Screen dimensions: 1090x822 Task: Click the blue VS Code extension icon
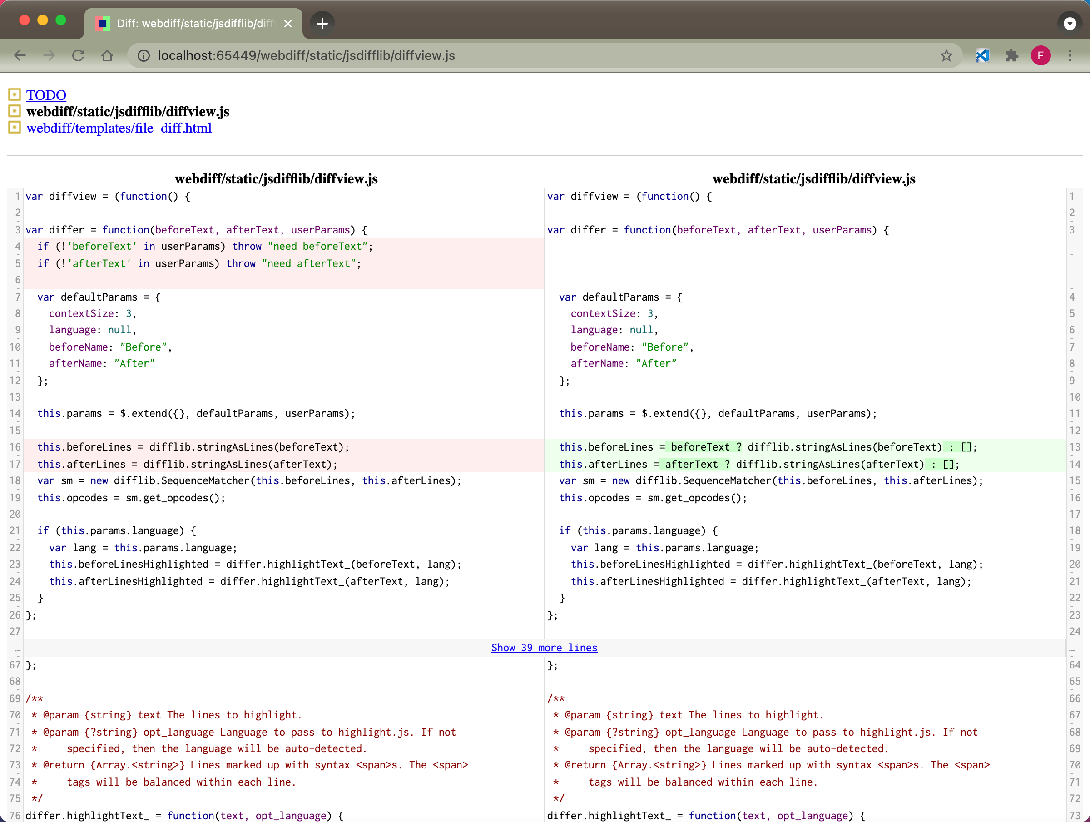point(982,55)
